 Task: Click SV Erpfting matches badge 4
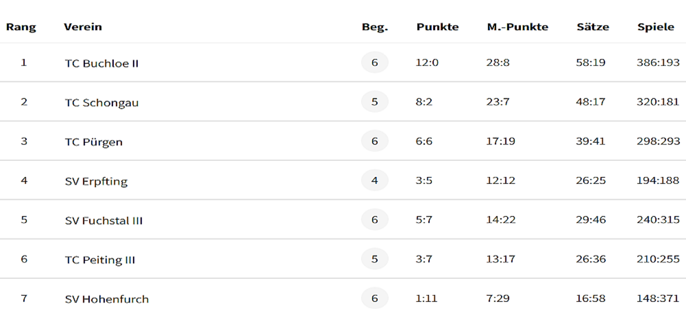tap(375, 180)
